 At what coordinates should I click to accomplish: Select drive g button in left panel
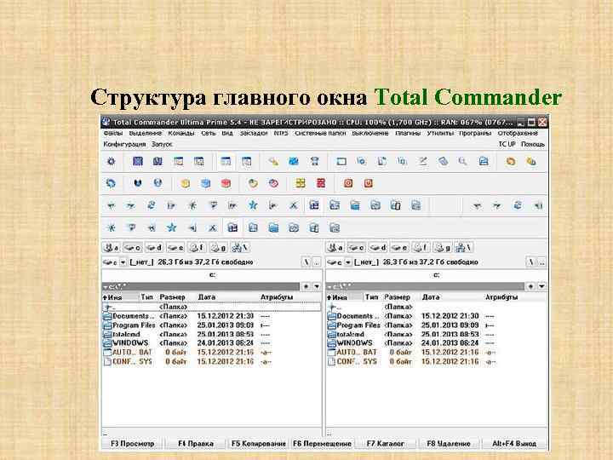(x=219, y=248)
